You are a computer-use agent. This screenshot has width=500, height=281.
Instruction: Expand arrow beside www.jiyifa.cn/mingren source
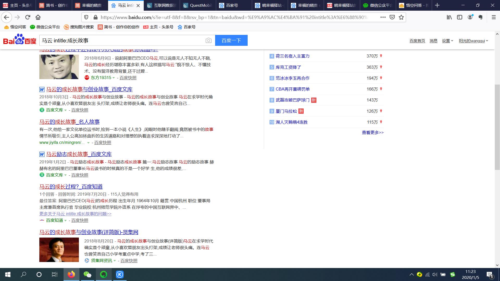coord(88,143)
